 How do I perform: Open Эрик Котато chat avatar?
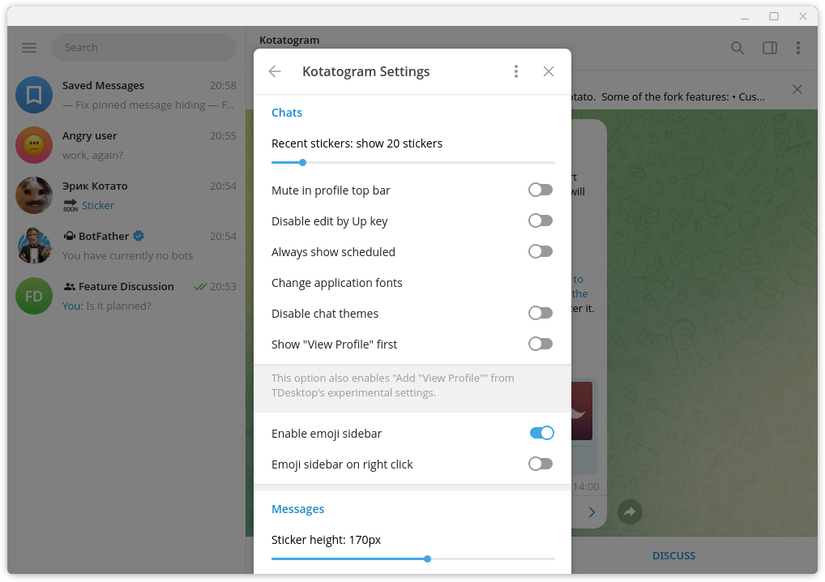coord(34,195)
